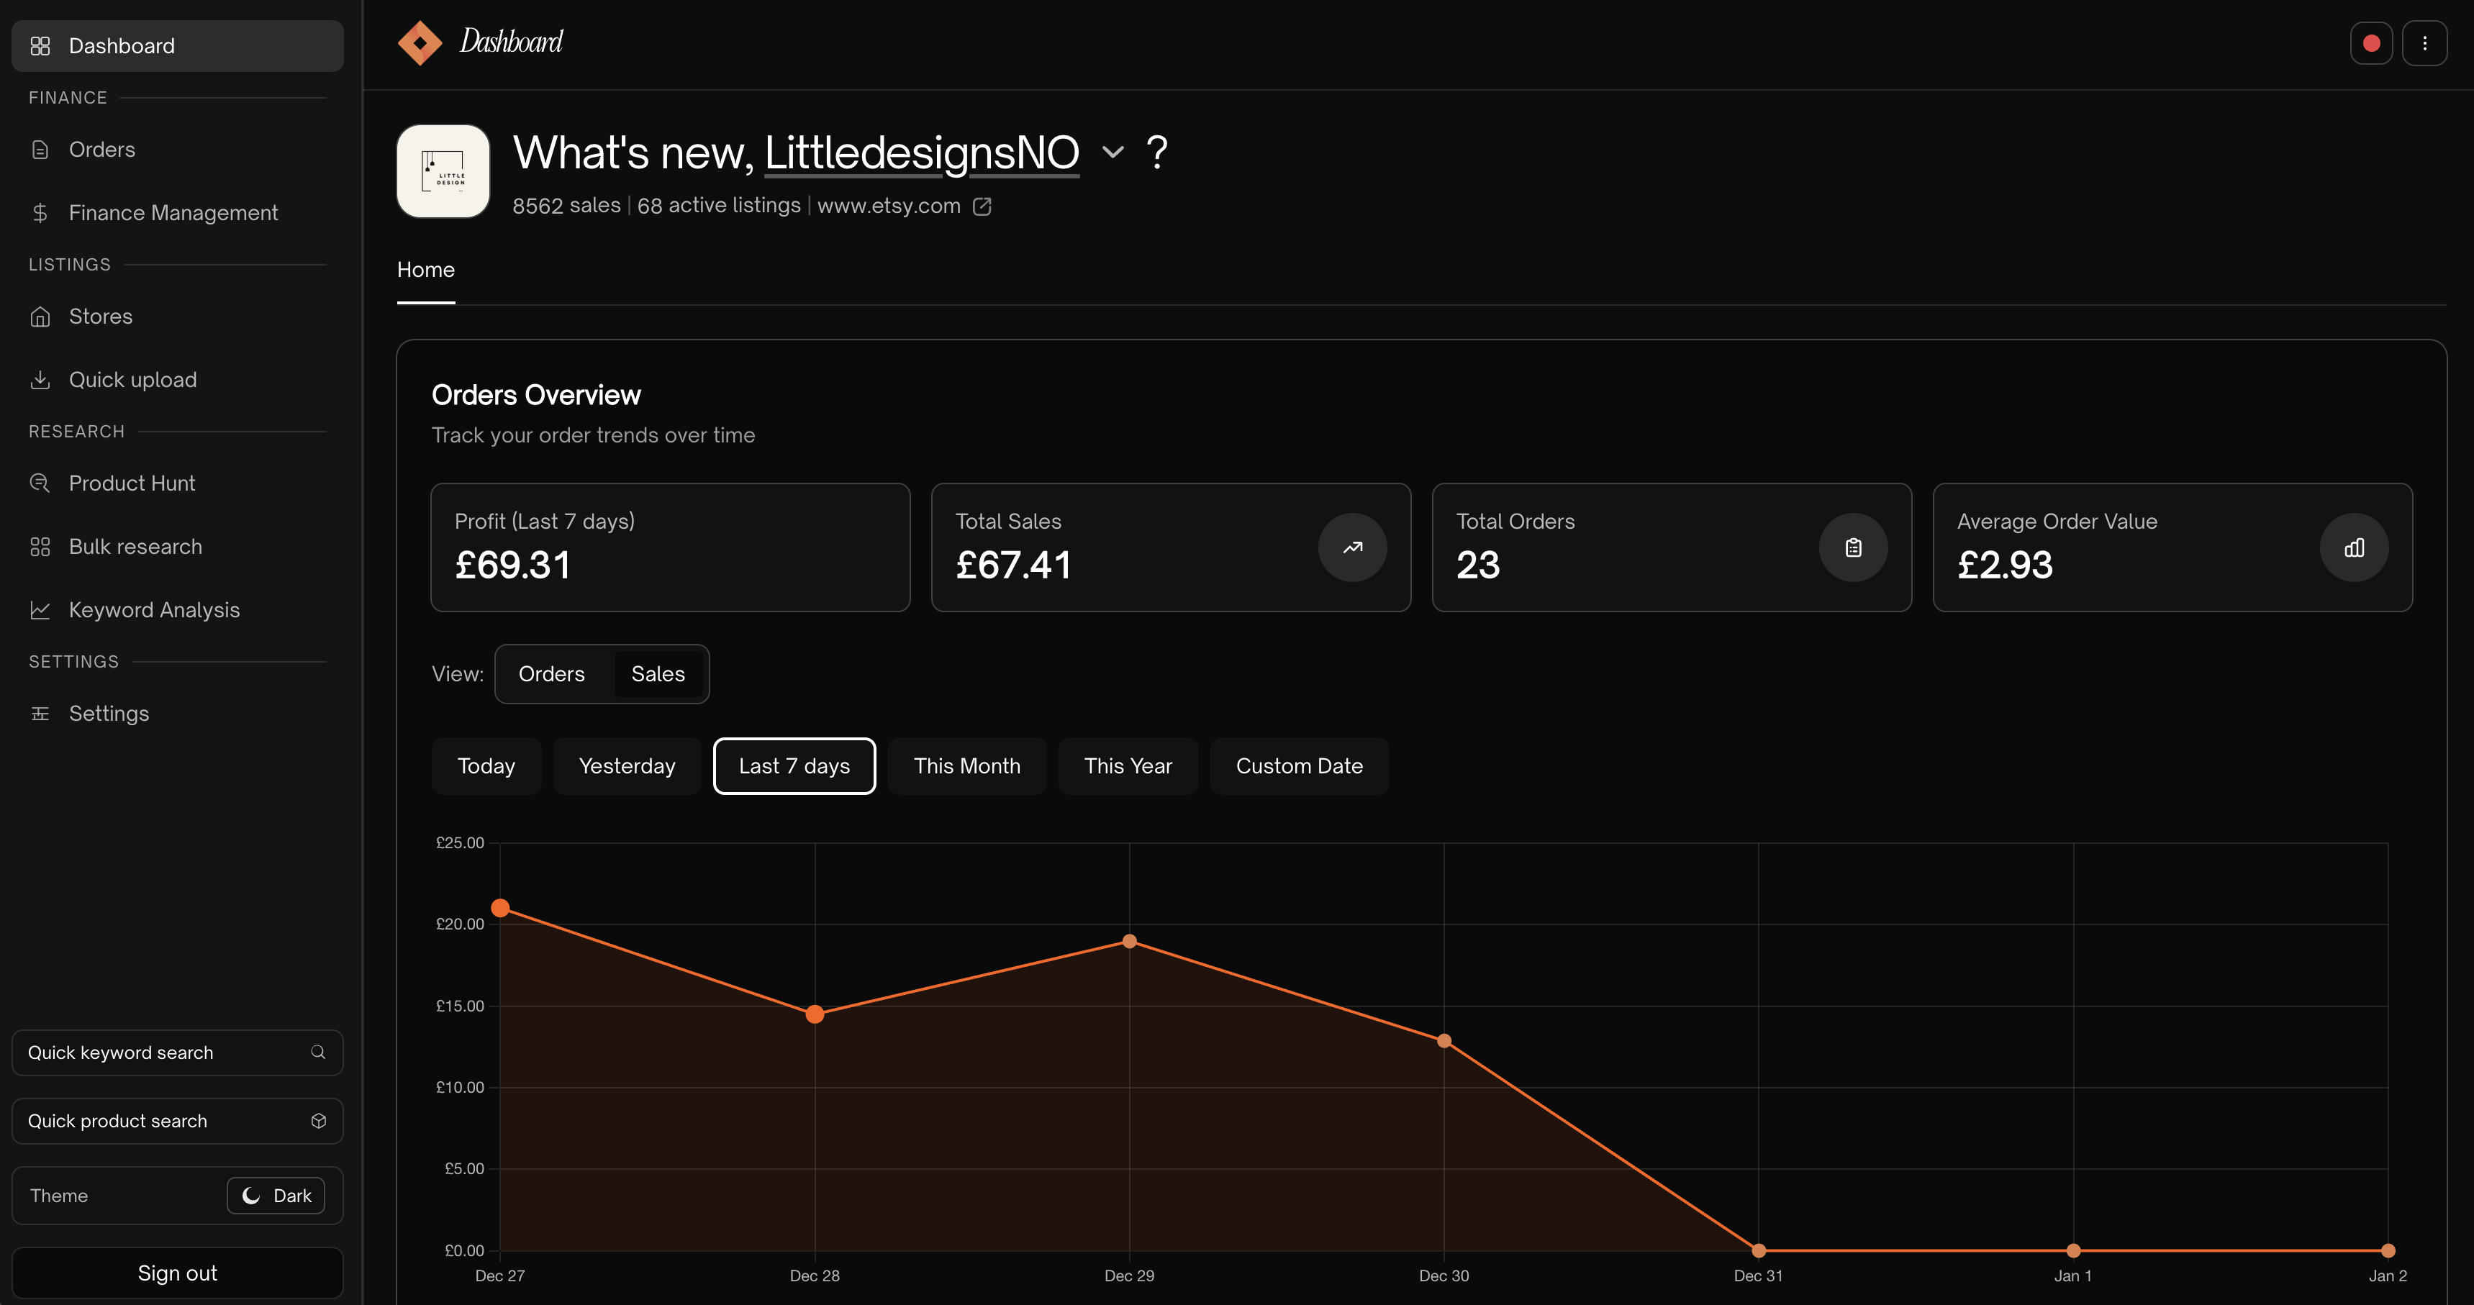Select the Home tab
The height and width of the screenshot is (1305, 2474).
[x=425, y=270]
